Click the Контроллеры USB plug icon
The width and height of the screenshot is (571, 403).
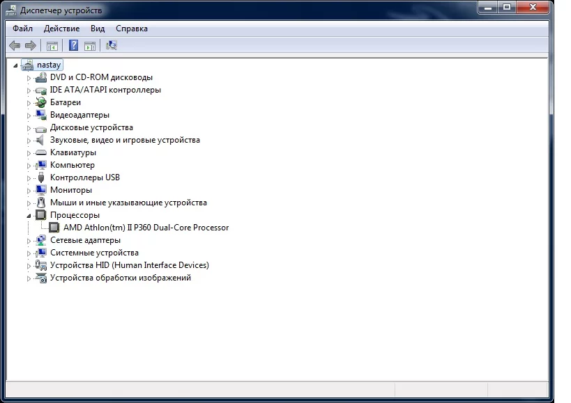[x=41, y=177]
